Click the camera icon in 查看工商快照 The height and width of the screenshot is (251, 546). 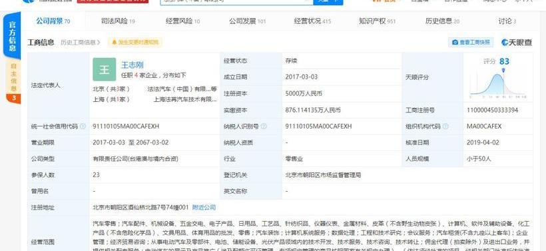(455, 43)
